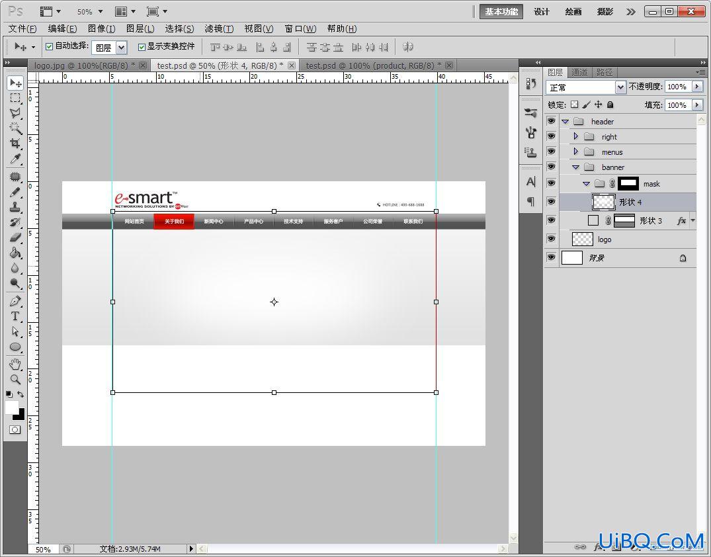The height and width of the screenshot is (557, 711).
Task: Show more workspaces chevron button
Action: point(631,12)
